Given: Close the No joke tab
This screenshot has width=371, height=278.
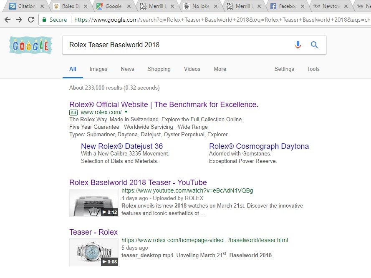Looking at the screenshot, I should 216,6.
